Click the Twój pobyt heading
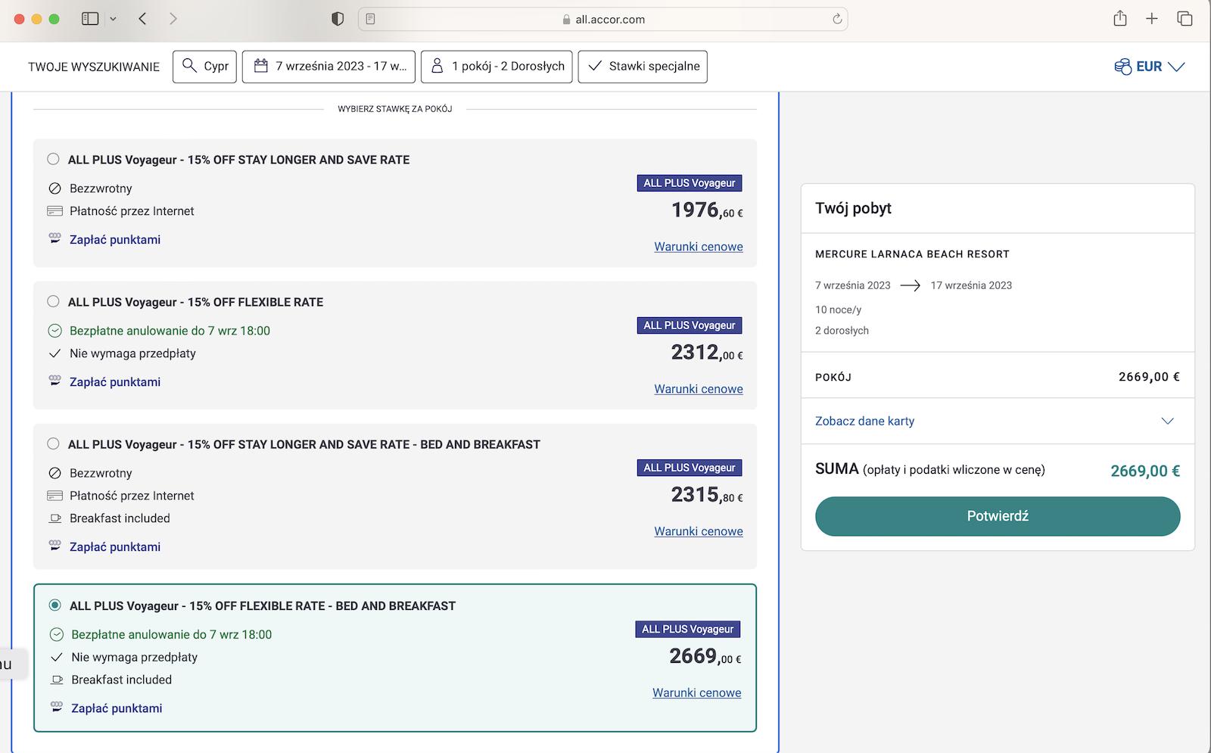 coord(853,208)
